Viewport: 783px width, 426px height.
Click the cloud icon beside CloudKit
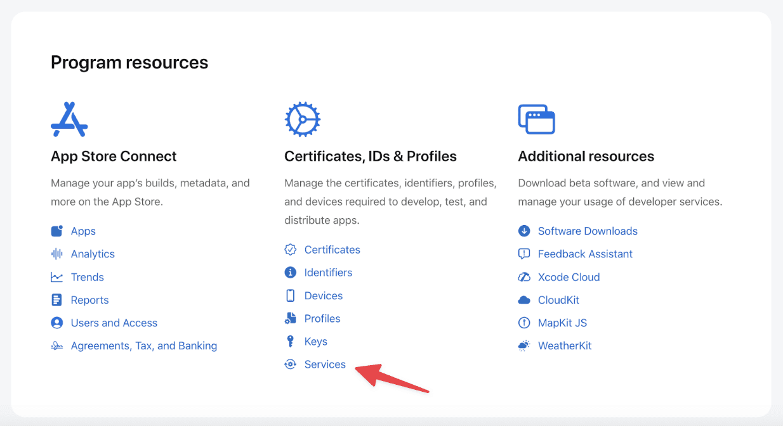coord(524,300)
